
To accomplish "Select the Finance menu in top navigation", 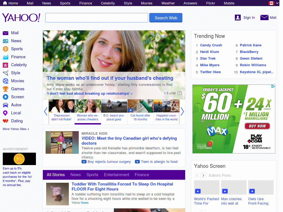I will 86,3.
